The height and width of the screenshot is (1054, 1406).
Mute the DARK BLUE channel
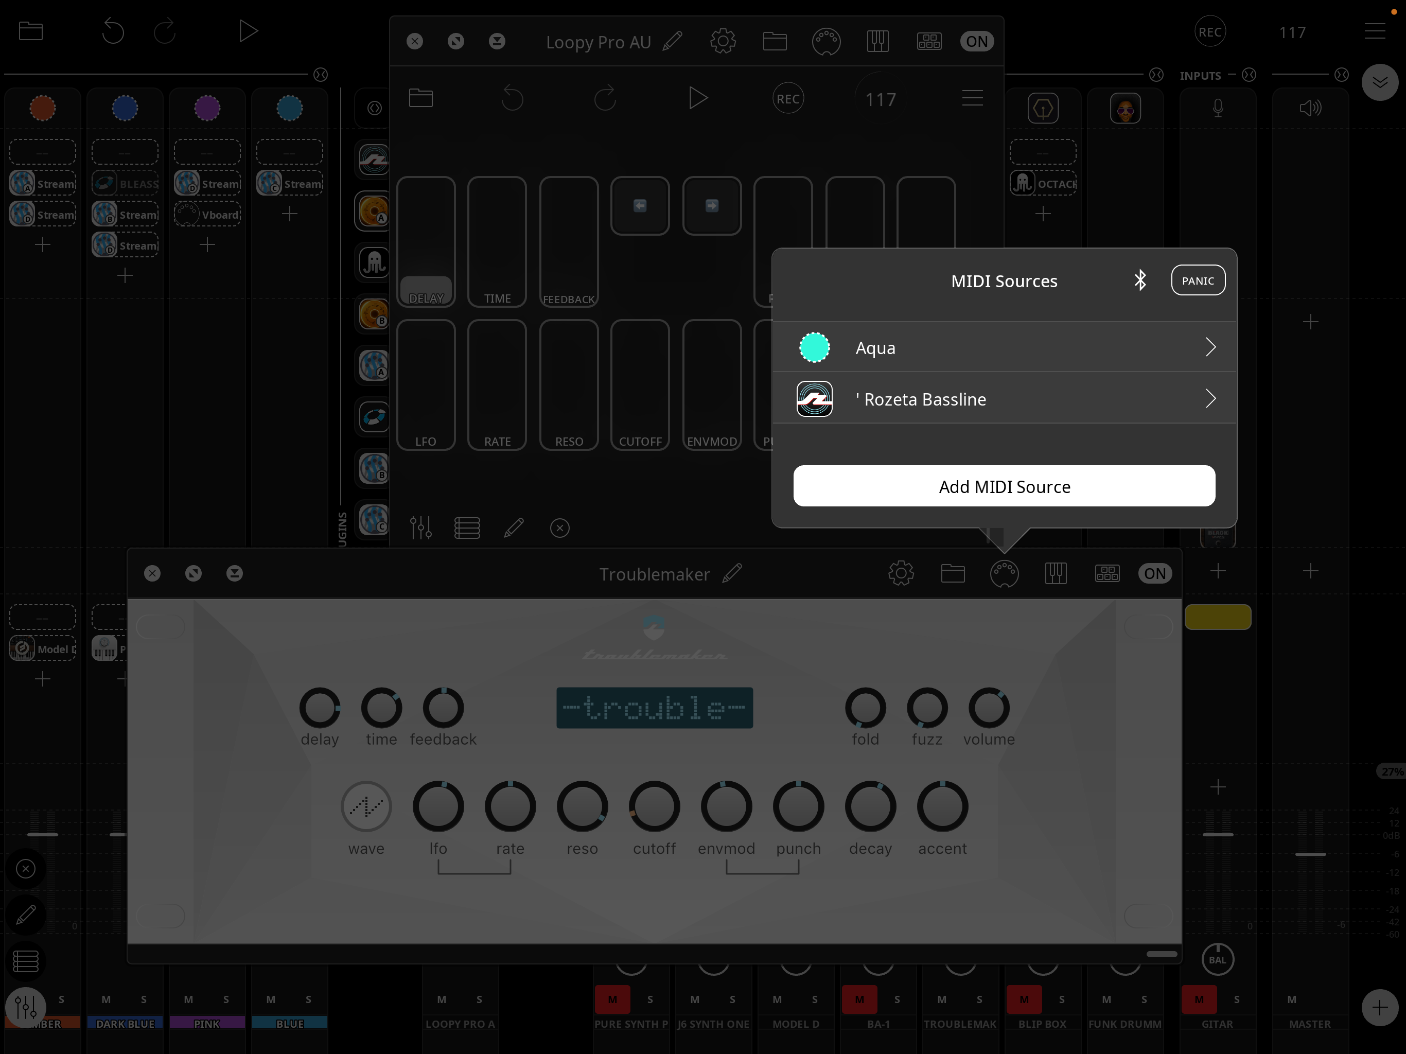click(x=106, y=999)
